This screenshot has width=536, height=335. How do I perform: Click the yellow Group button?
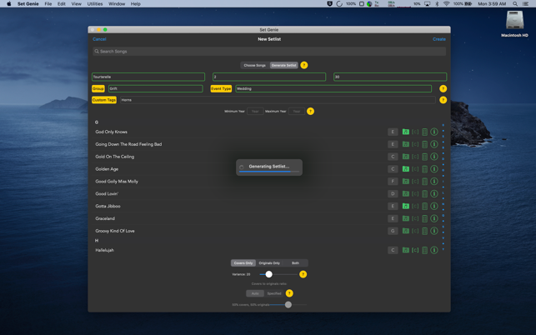coord(98,89)
